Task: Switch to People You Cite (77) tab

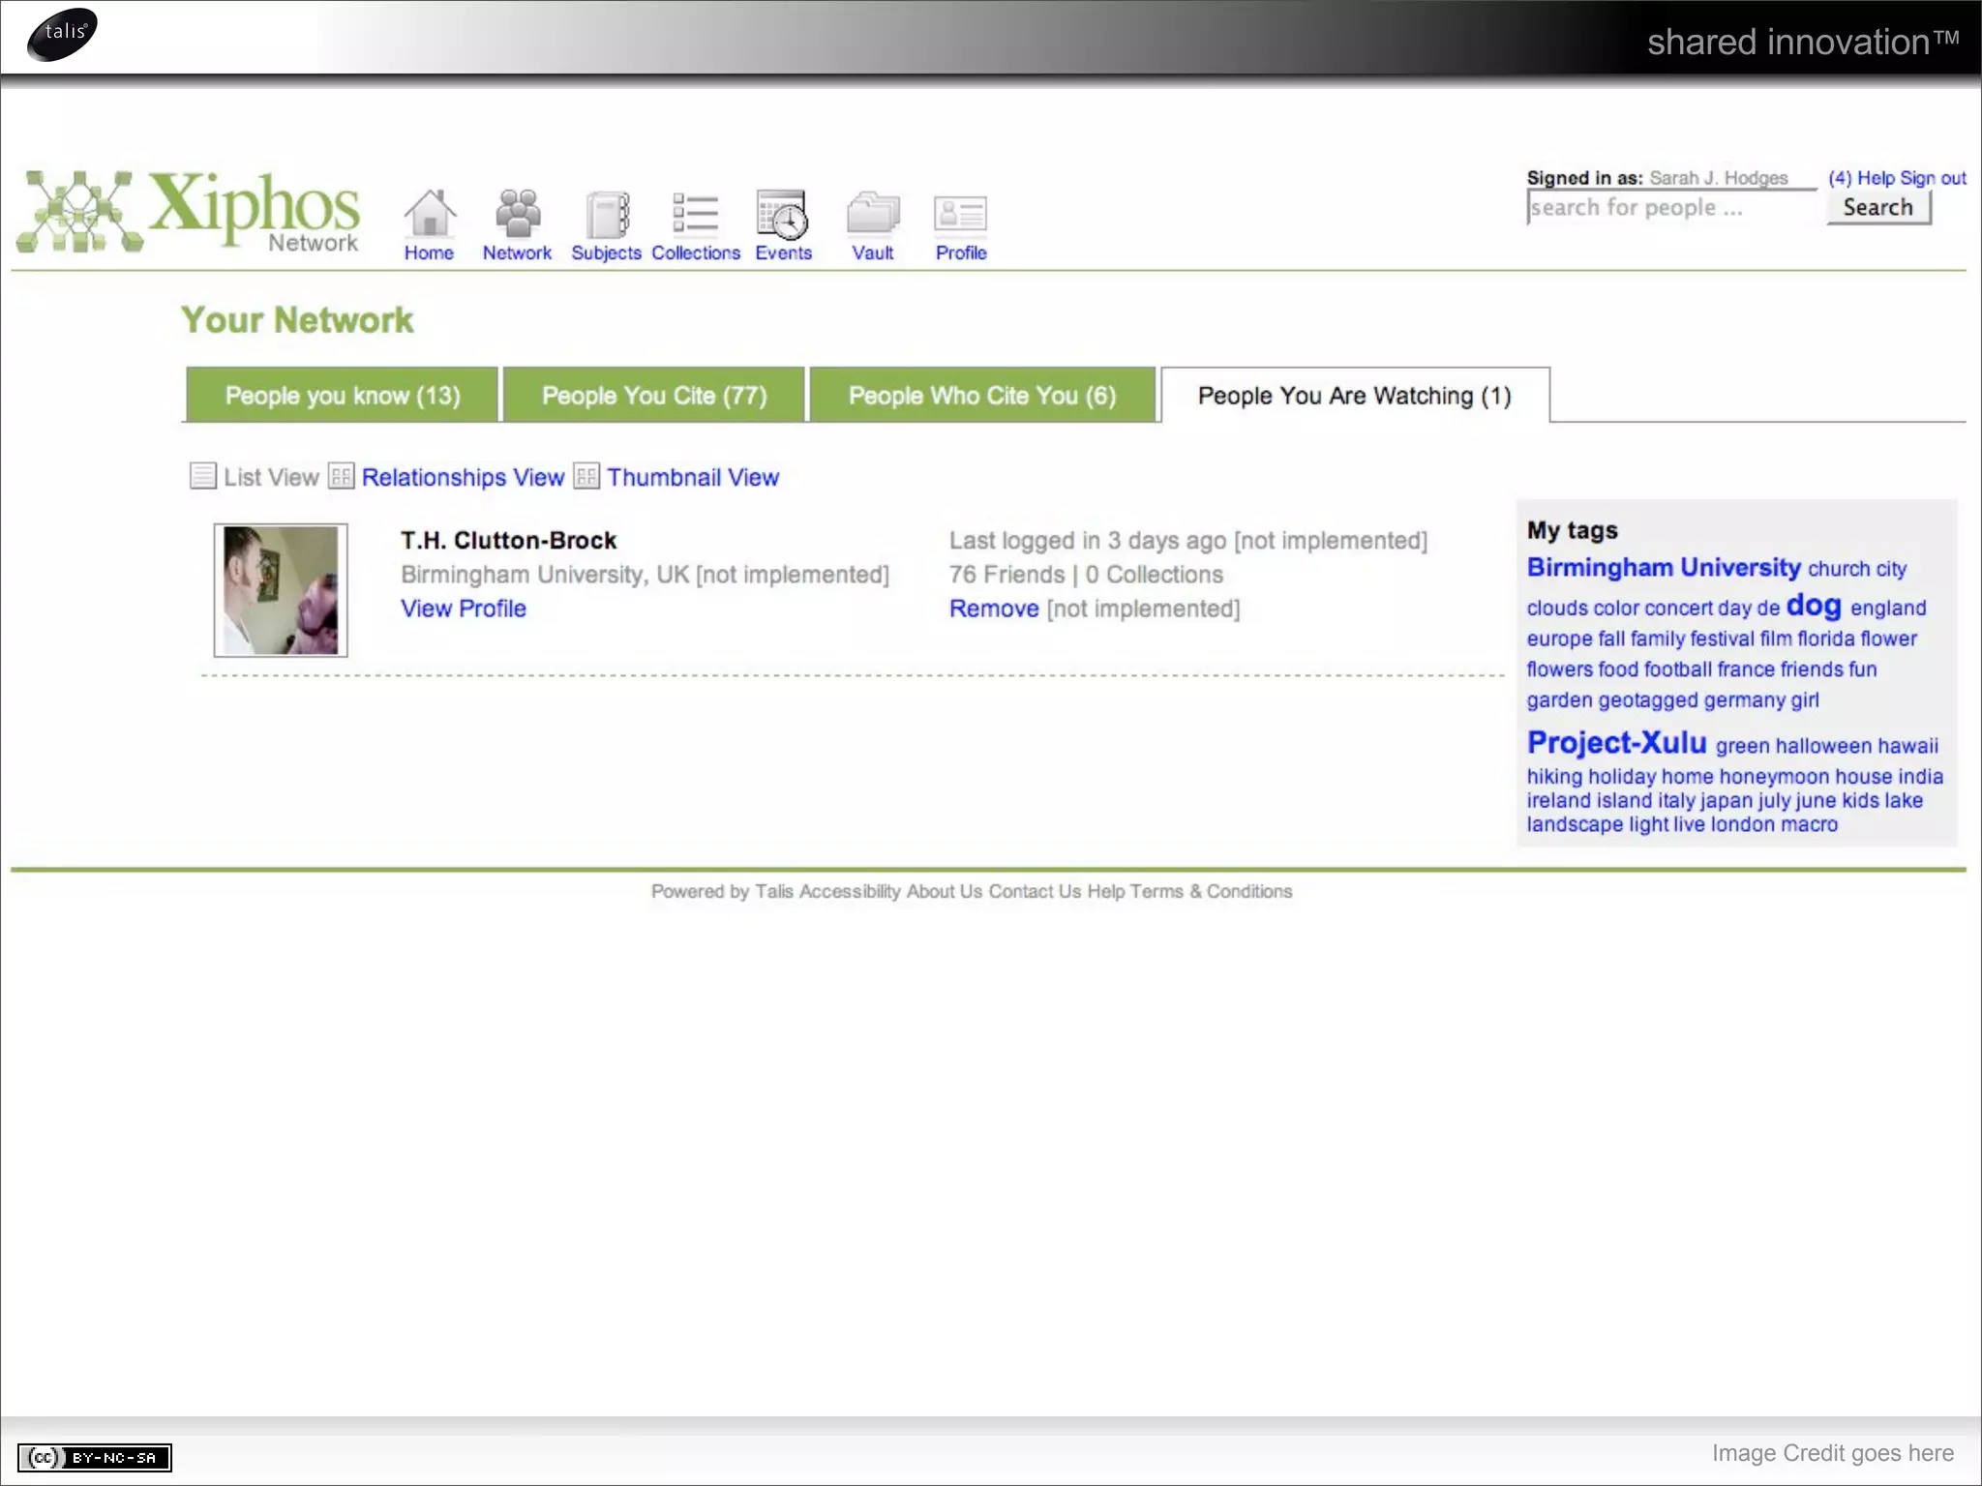Action: (x=653, y=395)
